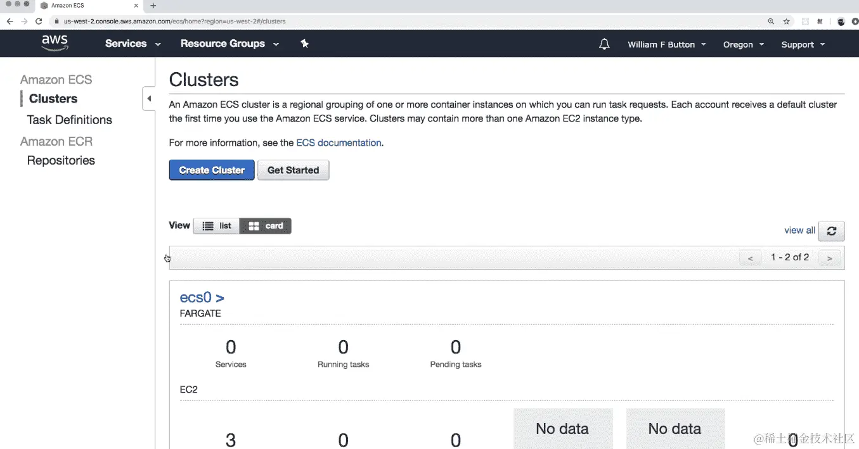This screenshot has width=859, height=449.
Task: Expand the Support dropdown menu
Action: point(803,44)
